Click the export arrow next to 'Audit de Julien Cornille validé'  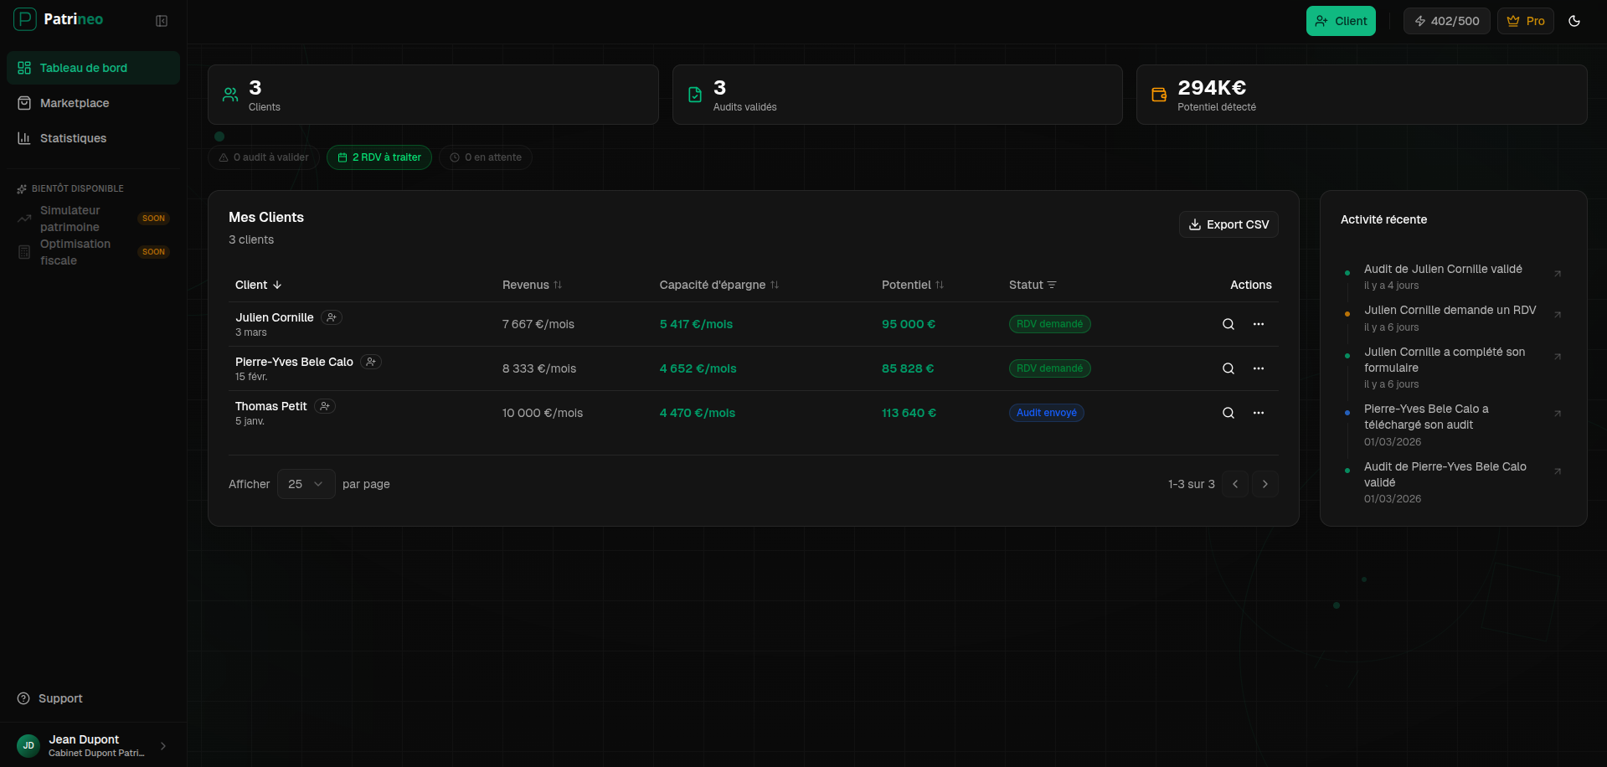[1558, 274]
